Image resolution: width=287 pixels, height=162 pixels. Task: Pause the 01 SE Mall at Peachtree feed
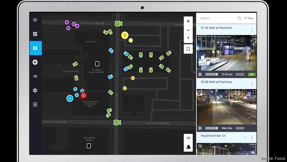click(x=200, y=74)
